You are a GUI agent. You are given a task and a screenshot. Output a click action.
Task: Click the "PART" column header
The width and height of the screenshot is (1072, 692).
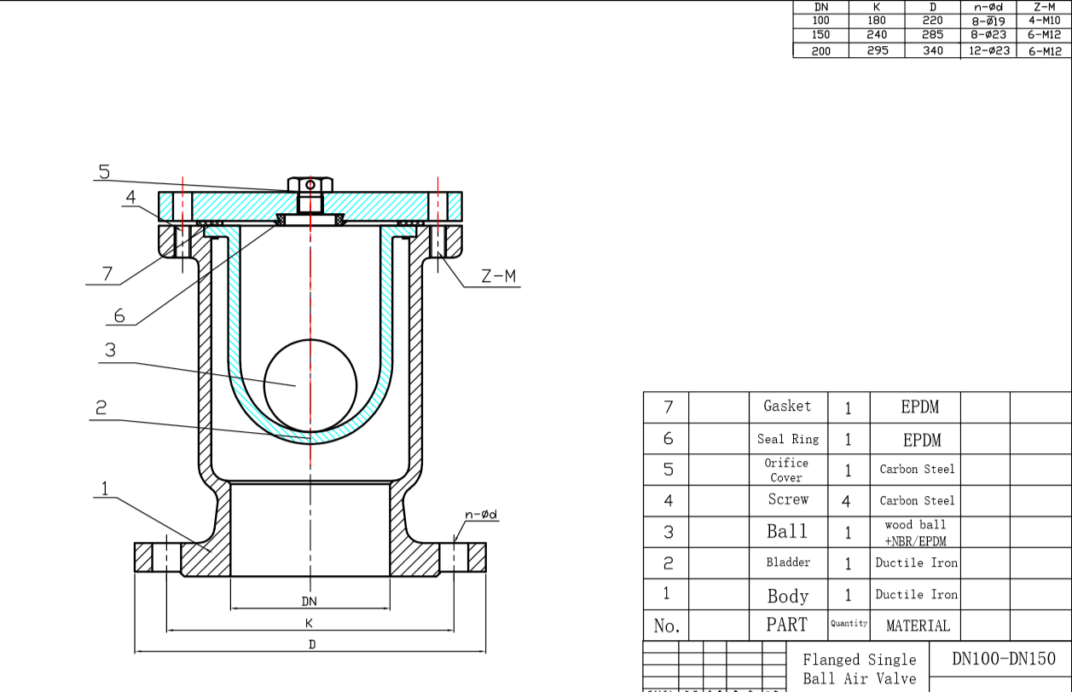[x=786, y=625]
